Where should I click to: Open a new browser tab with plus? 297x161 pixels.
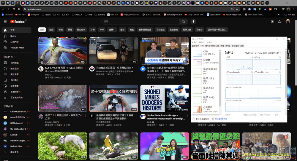[x=267, y=3]
